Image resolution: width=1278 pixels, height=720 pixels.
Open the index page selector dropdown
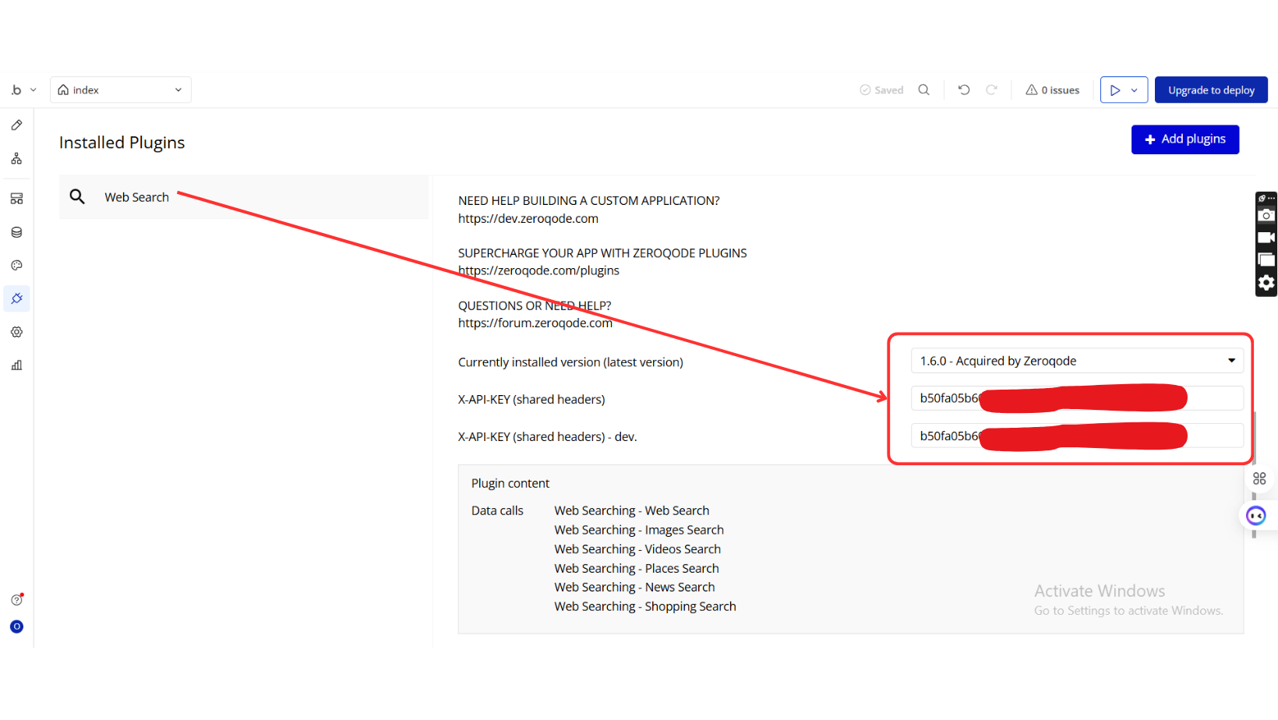121,90
